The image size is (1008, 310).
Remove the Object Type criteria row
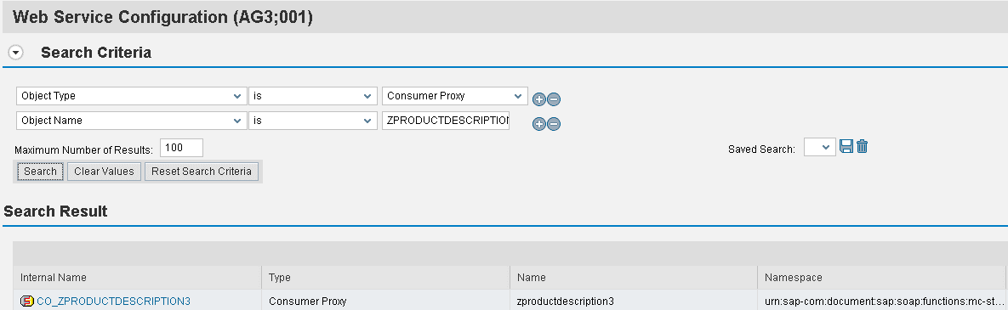[554, 99]
